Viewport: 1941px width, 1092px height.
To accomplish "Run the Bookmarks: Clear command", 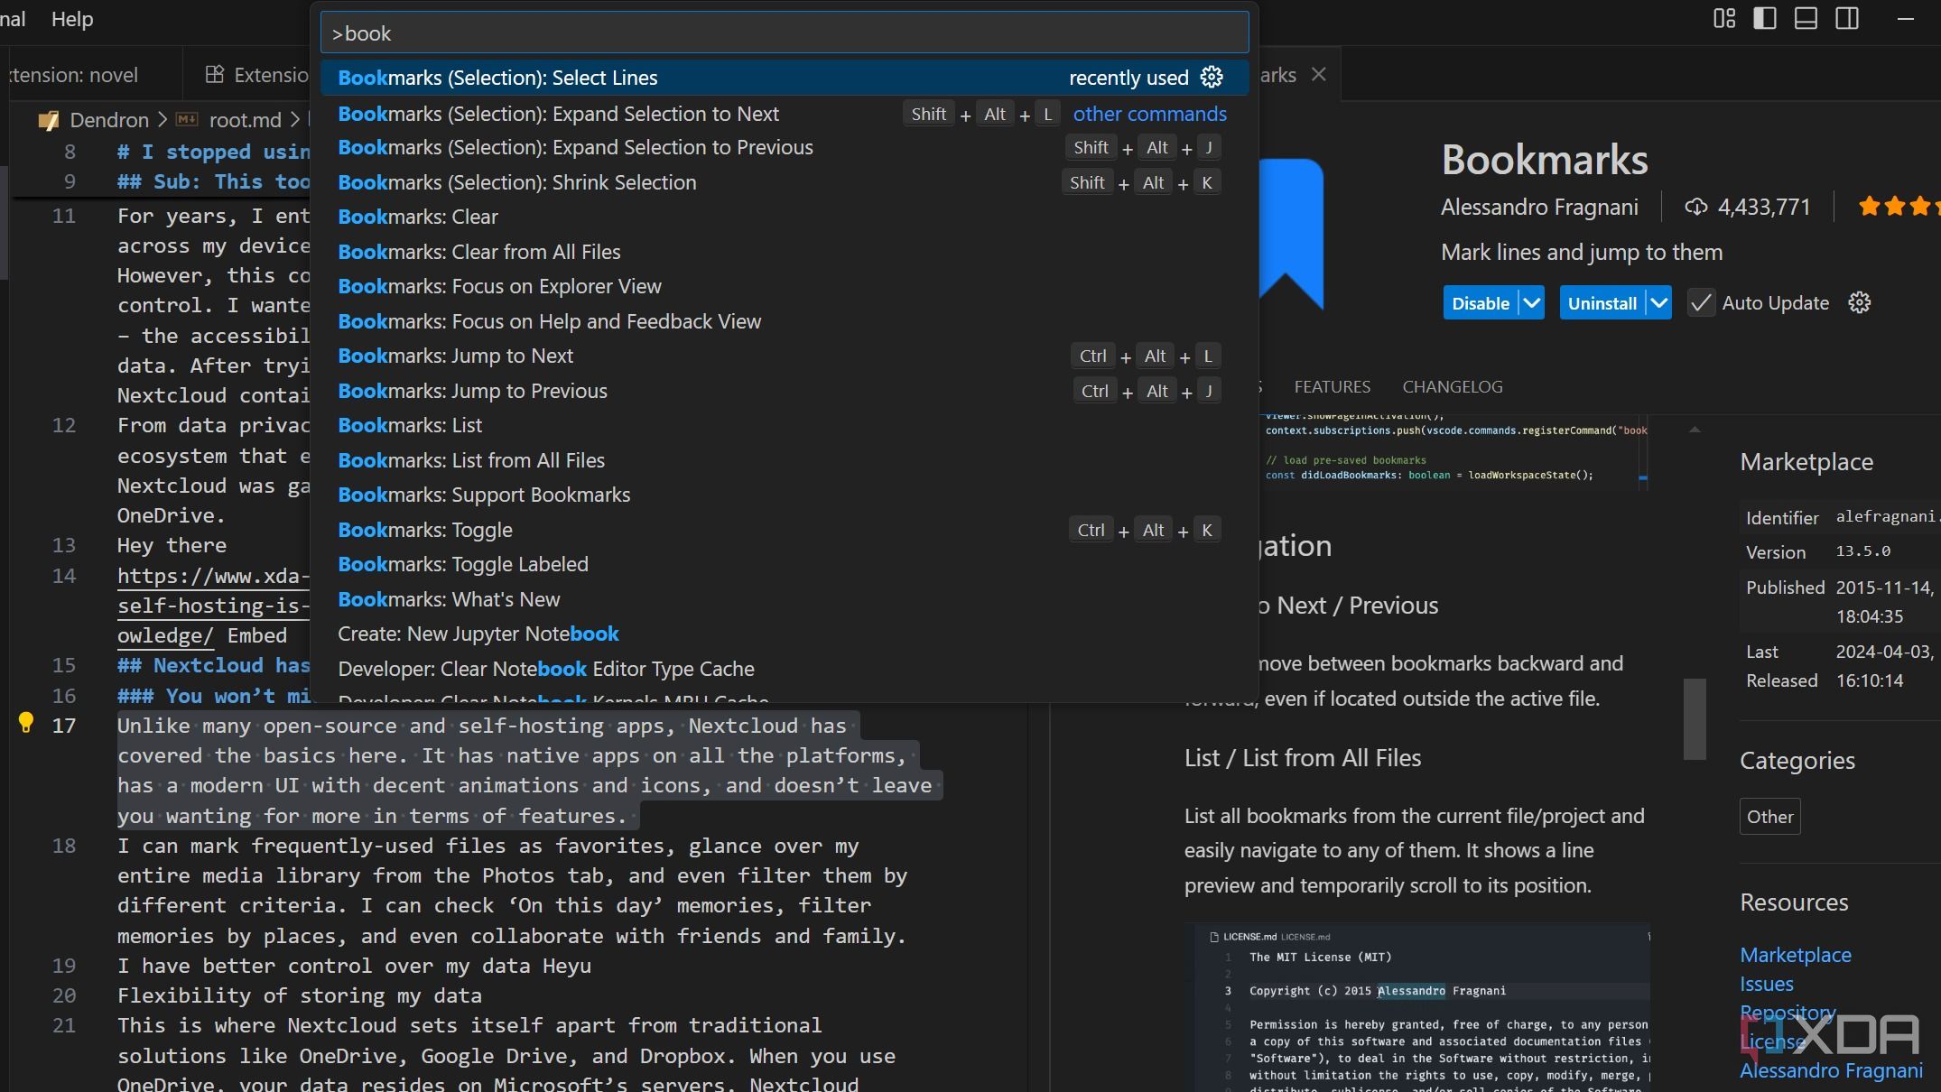I will tap(785, 217).
